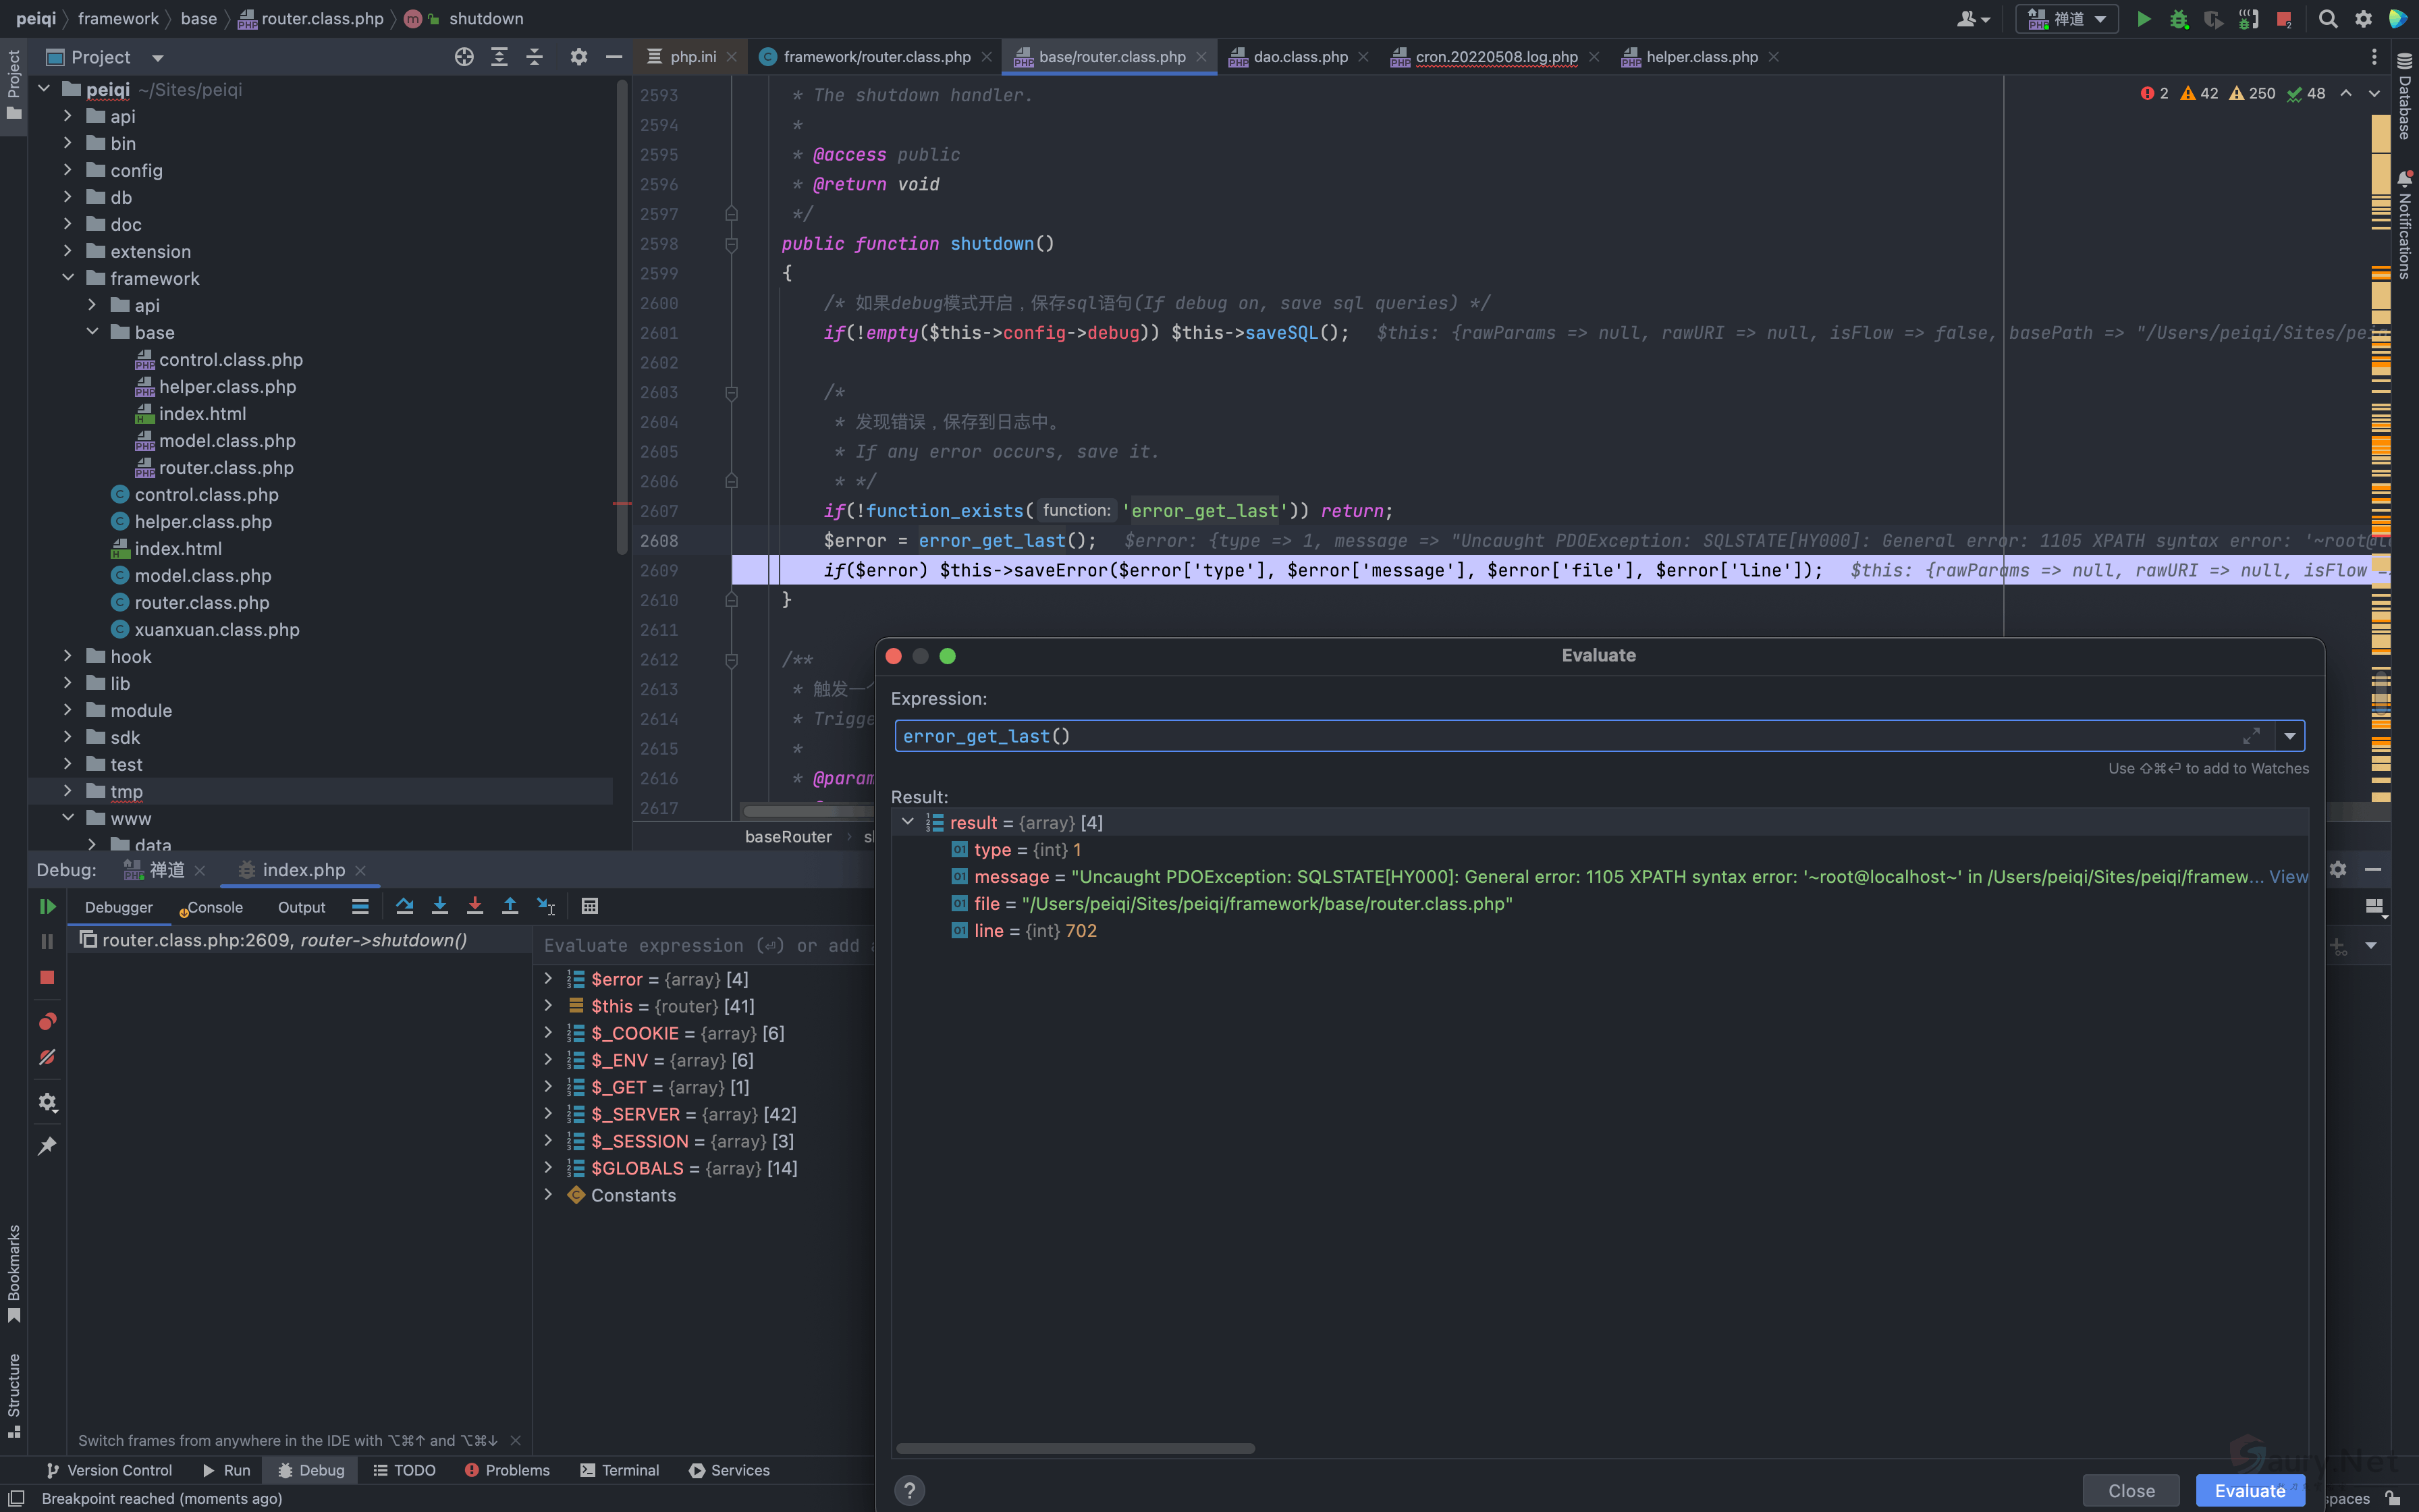Click Select Opened File target icon
This screenshot has height=1512, width=2419.
coord(464,57)
